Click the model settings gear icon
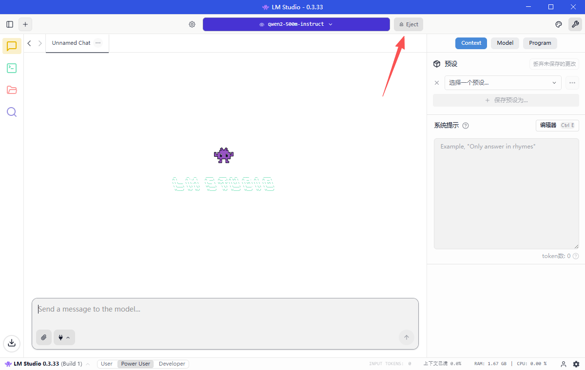 tap(192, 24)
